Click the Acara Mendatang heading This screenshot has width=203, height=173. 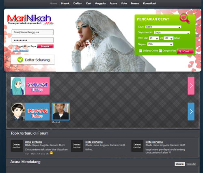point(25,162)
